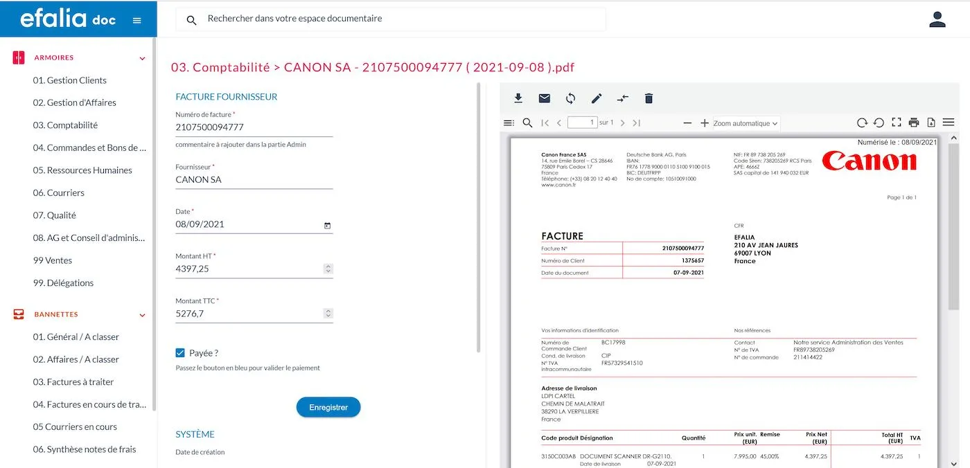Delete the document with the trash icon
The image size is (970, 468).
[649, 98]
